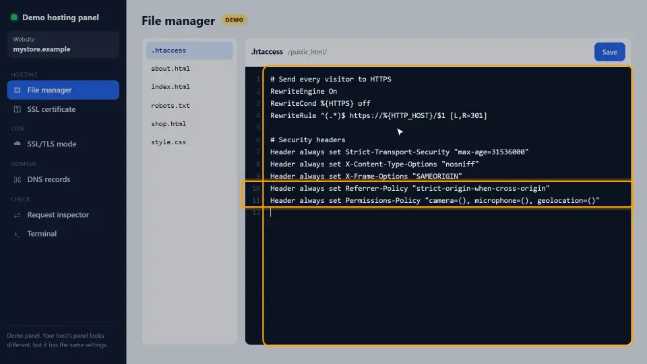The image size is (647, 364).
Task: Click the SSL/TLS mode cloud icon
Action: [x=17, y=144]
